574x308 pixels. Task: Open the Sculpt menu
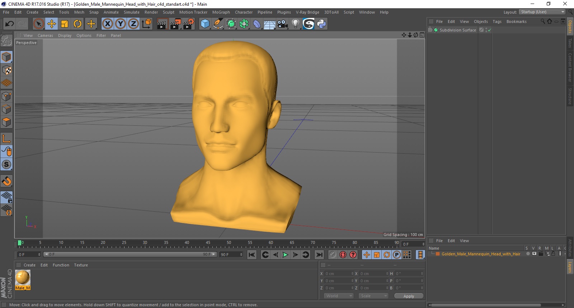point(169,12)
